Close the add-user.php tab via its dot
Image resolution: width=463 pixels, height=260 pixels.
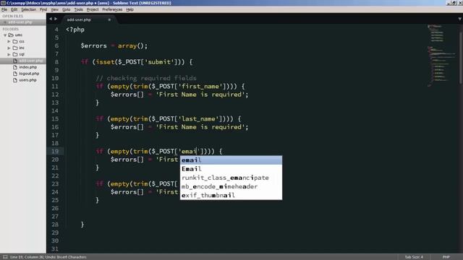[x=109, y=19]
